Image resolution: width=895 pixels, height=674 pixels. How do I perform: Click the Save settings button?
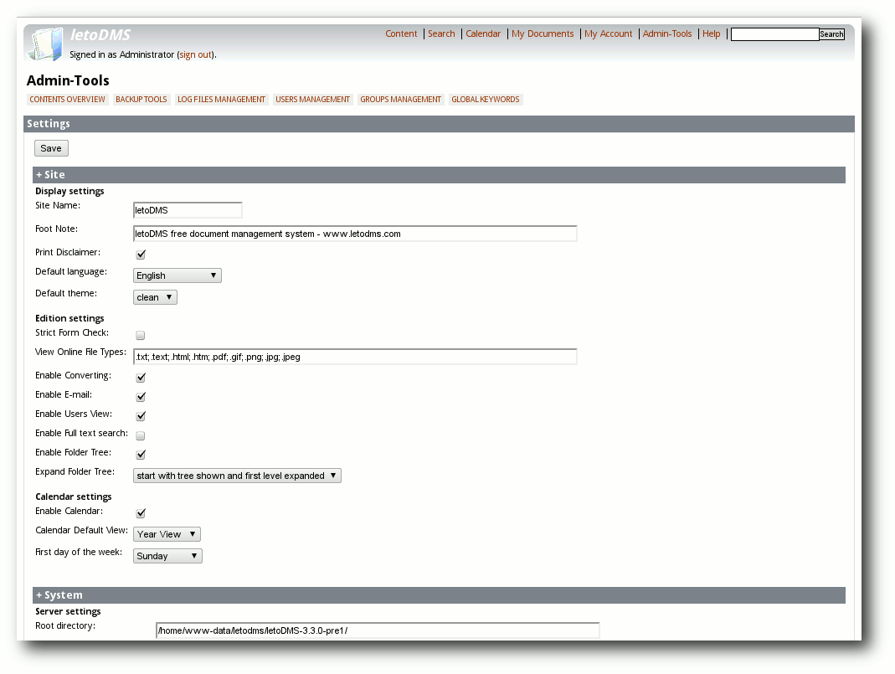click(51, 148)
